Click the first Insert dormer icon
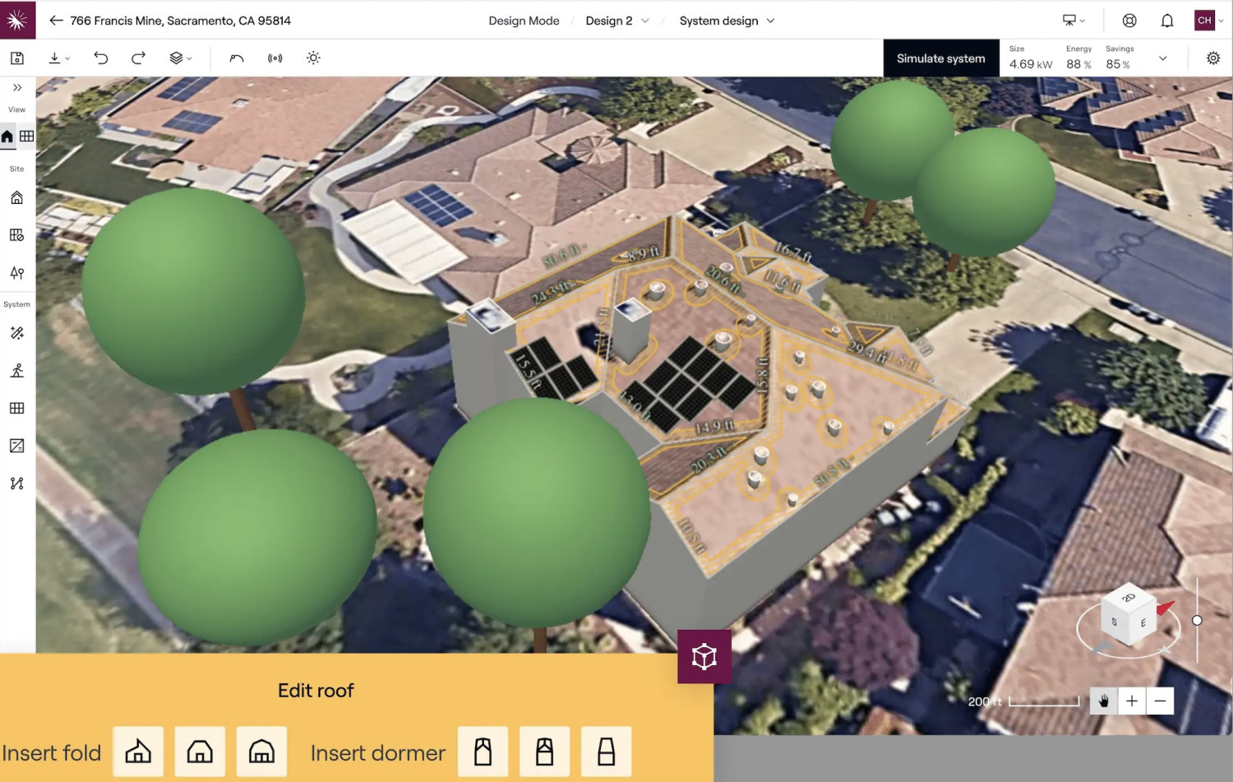 483,752
